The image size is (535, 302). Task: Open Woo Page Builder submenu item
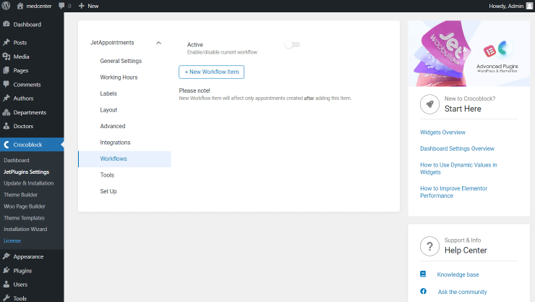[x=25, y=206]
